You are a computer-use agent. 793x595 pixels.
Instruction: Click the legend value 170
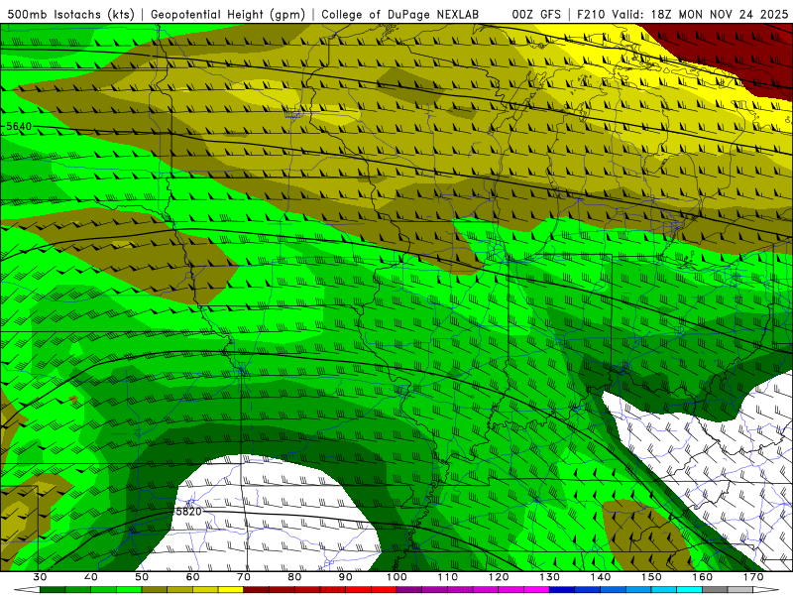tap(753, 577)
